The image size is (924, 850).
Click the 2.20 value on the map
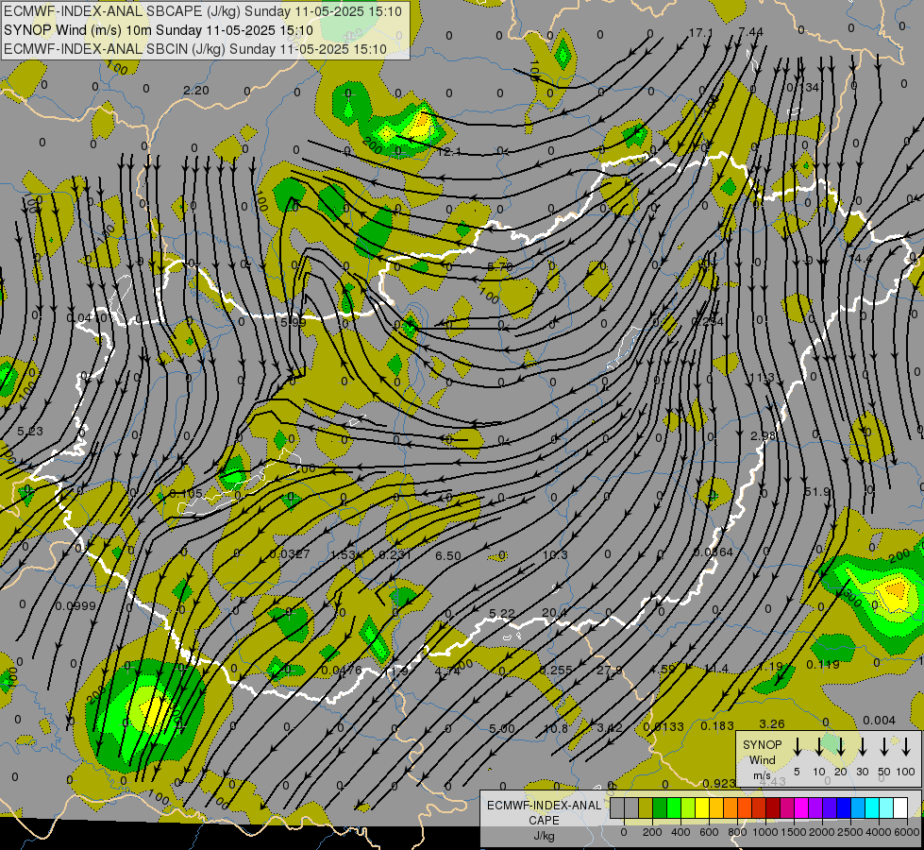tap(196, 91)
